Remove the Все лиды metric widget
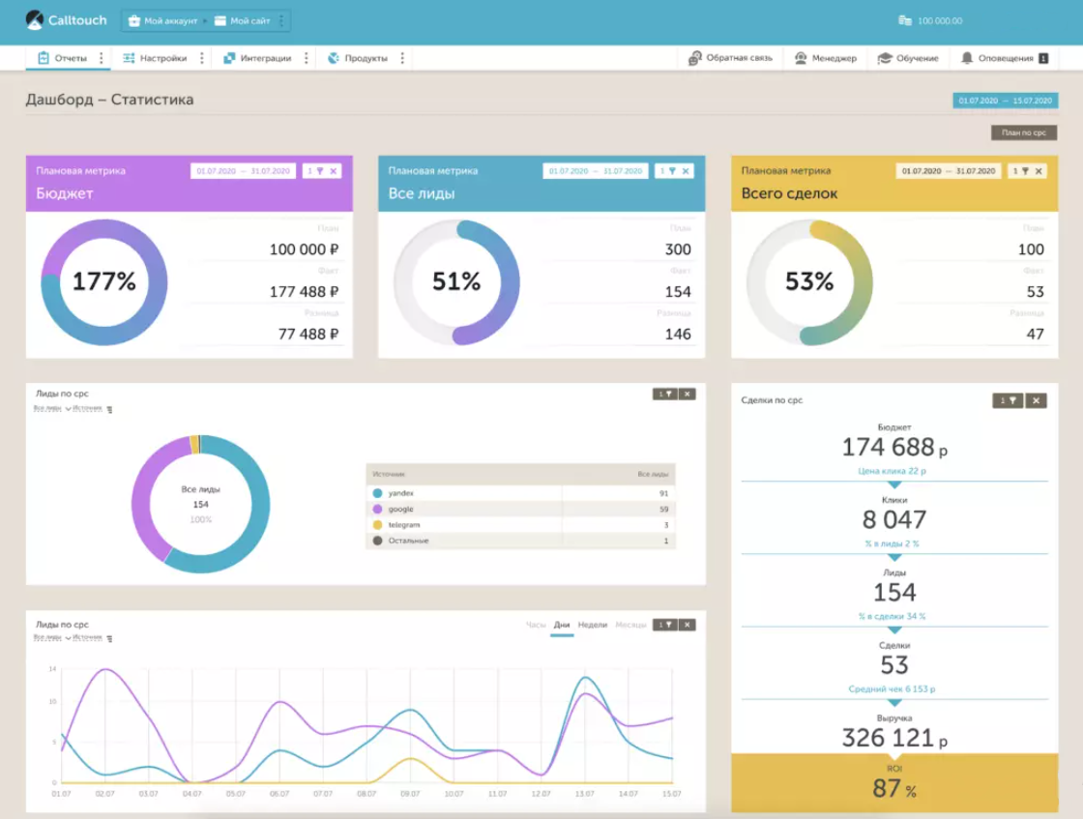This screenshot has height=819, width=1083. coord(686,170)
